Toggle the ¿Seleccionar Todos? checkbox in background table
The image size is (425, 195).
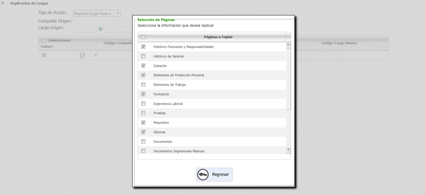[x=44, y=41]
